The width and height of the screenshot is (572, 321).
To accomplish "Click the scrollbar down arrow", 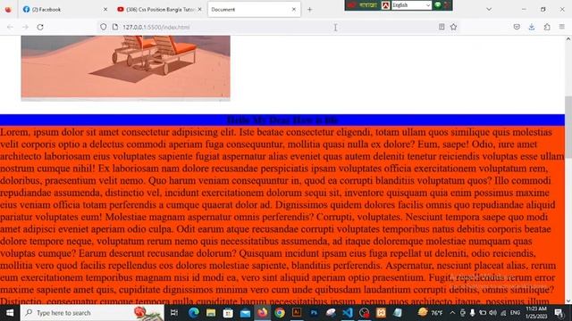I will 568,300.
